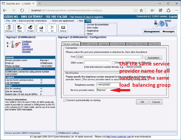The height and width of the screenshot is (140, 181).
Task: Click the web note pencil icon
Action: click(160, 10)
